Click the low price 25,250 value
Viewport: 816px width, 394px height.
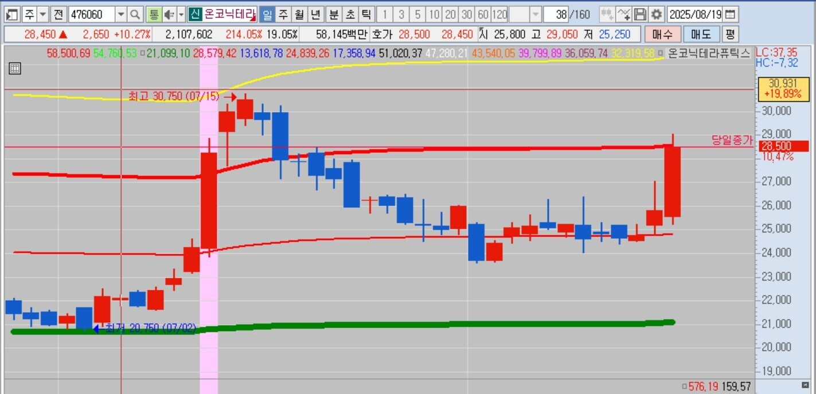coord(615,34)
